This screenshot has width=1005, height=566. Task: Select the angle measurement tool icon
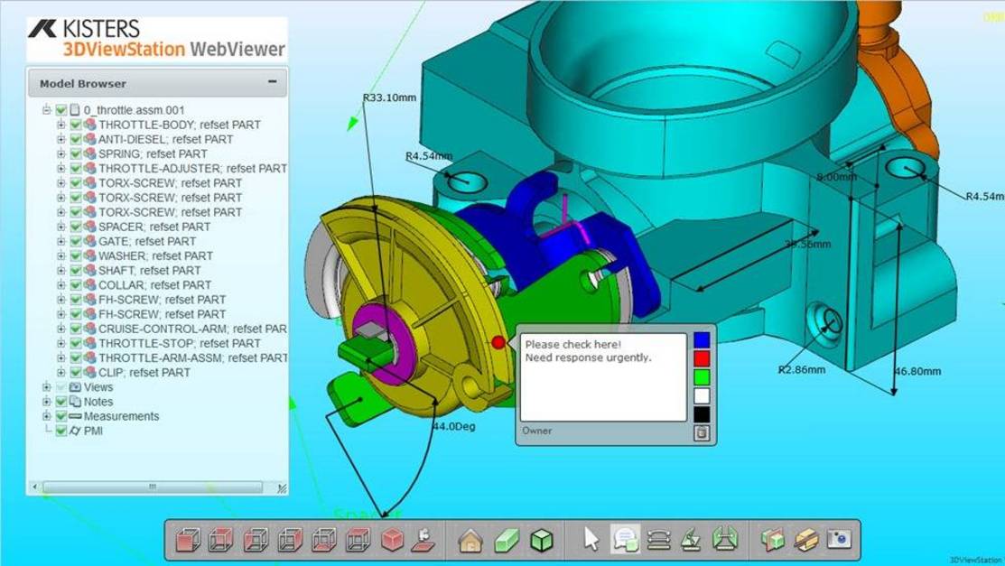[x=691, y=540]
